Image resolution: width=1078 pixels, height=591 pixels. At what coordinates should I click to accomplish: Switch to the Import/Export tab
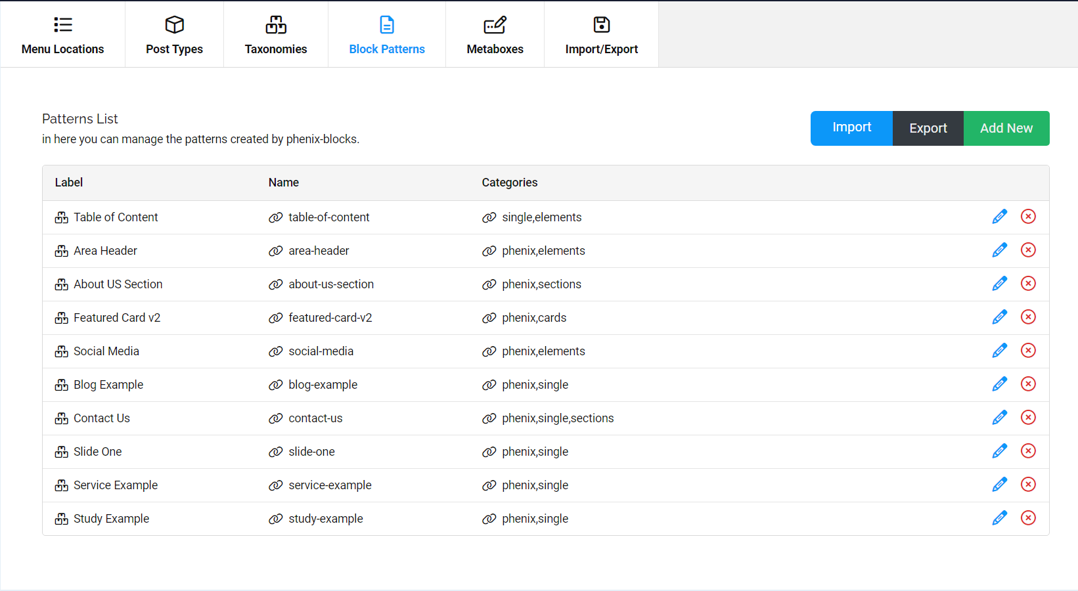601,35
